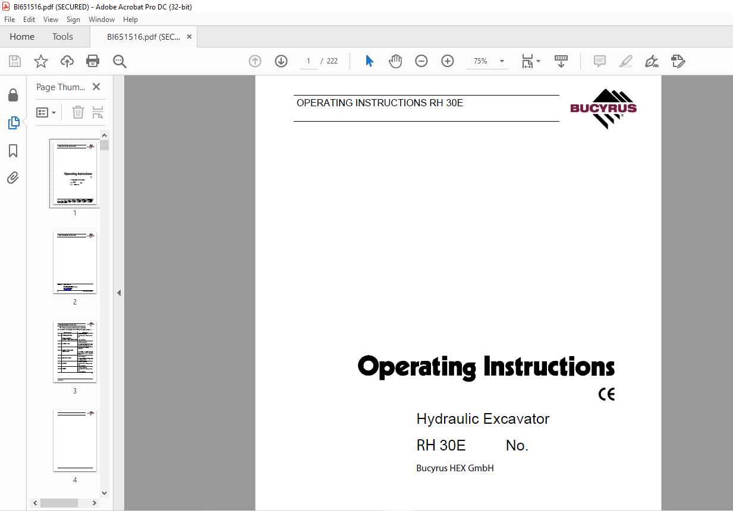733x511 pixels.
Task: Bookmark with the star icon
Action: 40,61
